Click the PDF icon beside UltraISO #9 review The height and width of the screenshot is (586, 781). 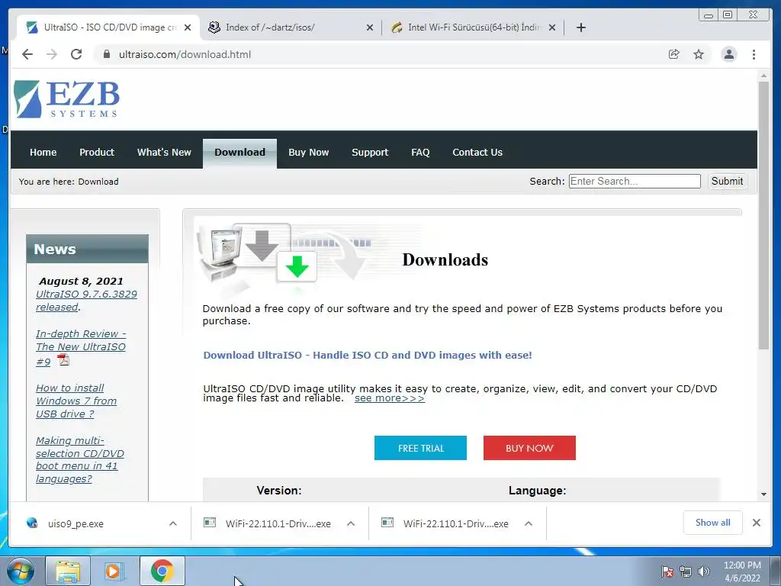pos(63,359)
